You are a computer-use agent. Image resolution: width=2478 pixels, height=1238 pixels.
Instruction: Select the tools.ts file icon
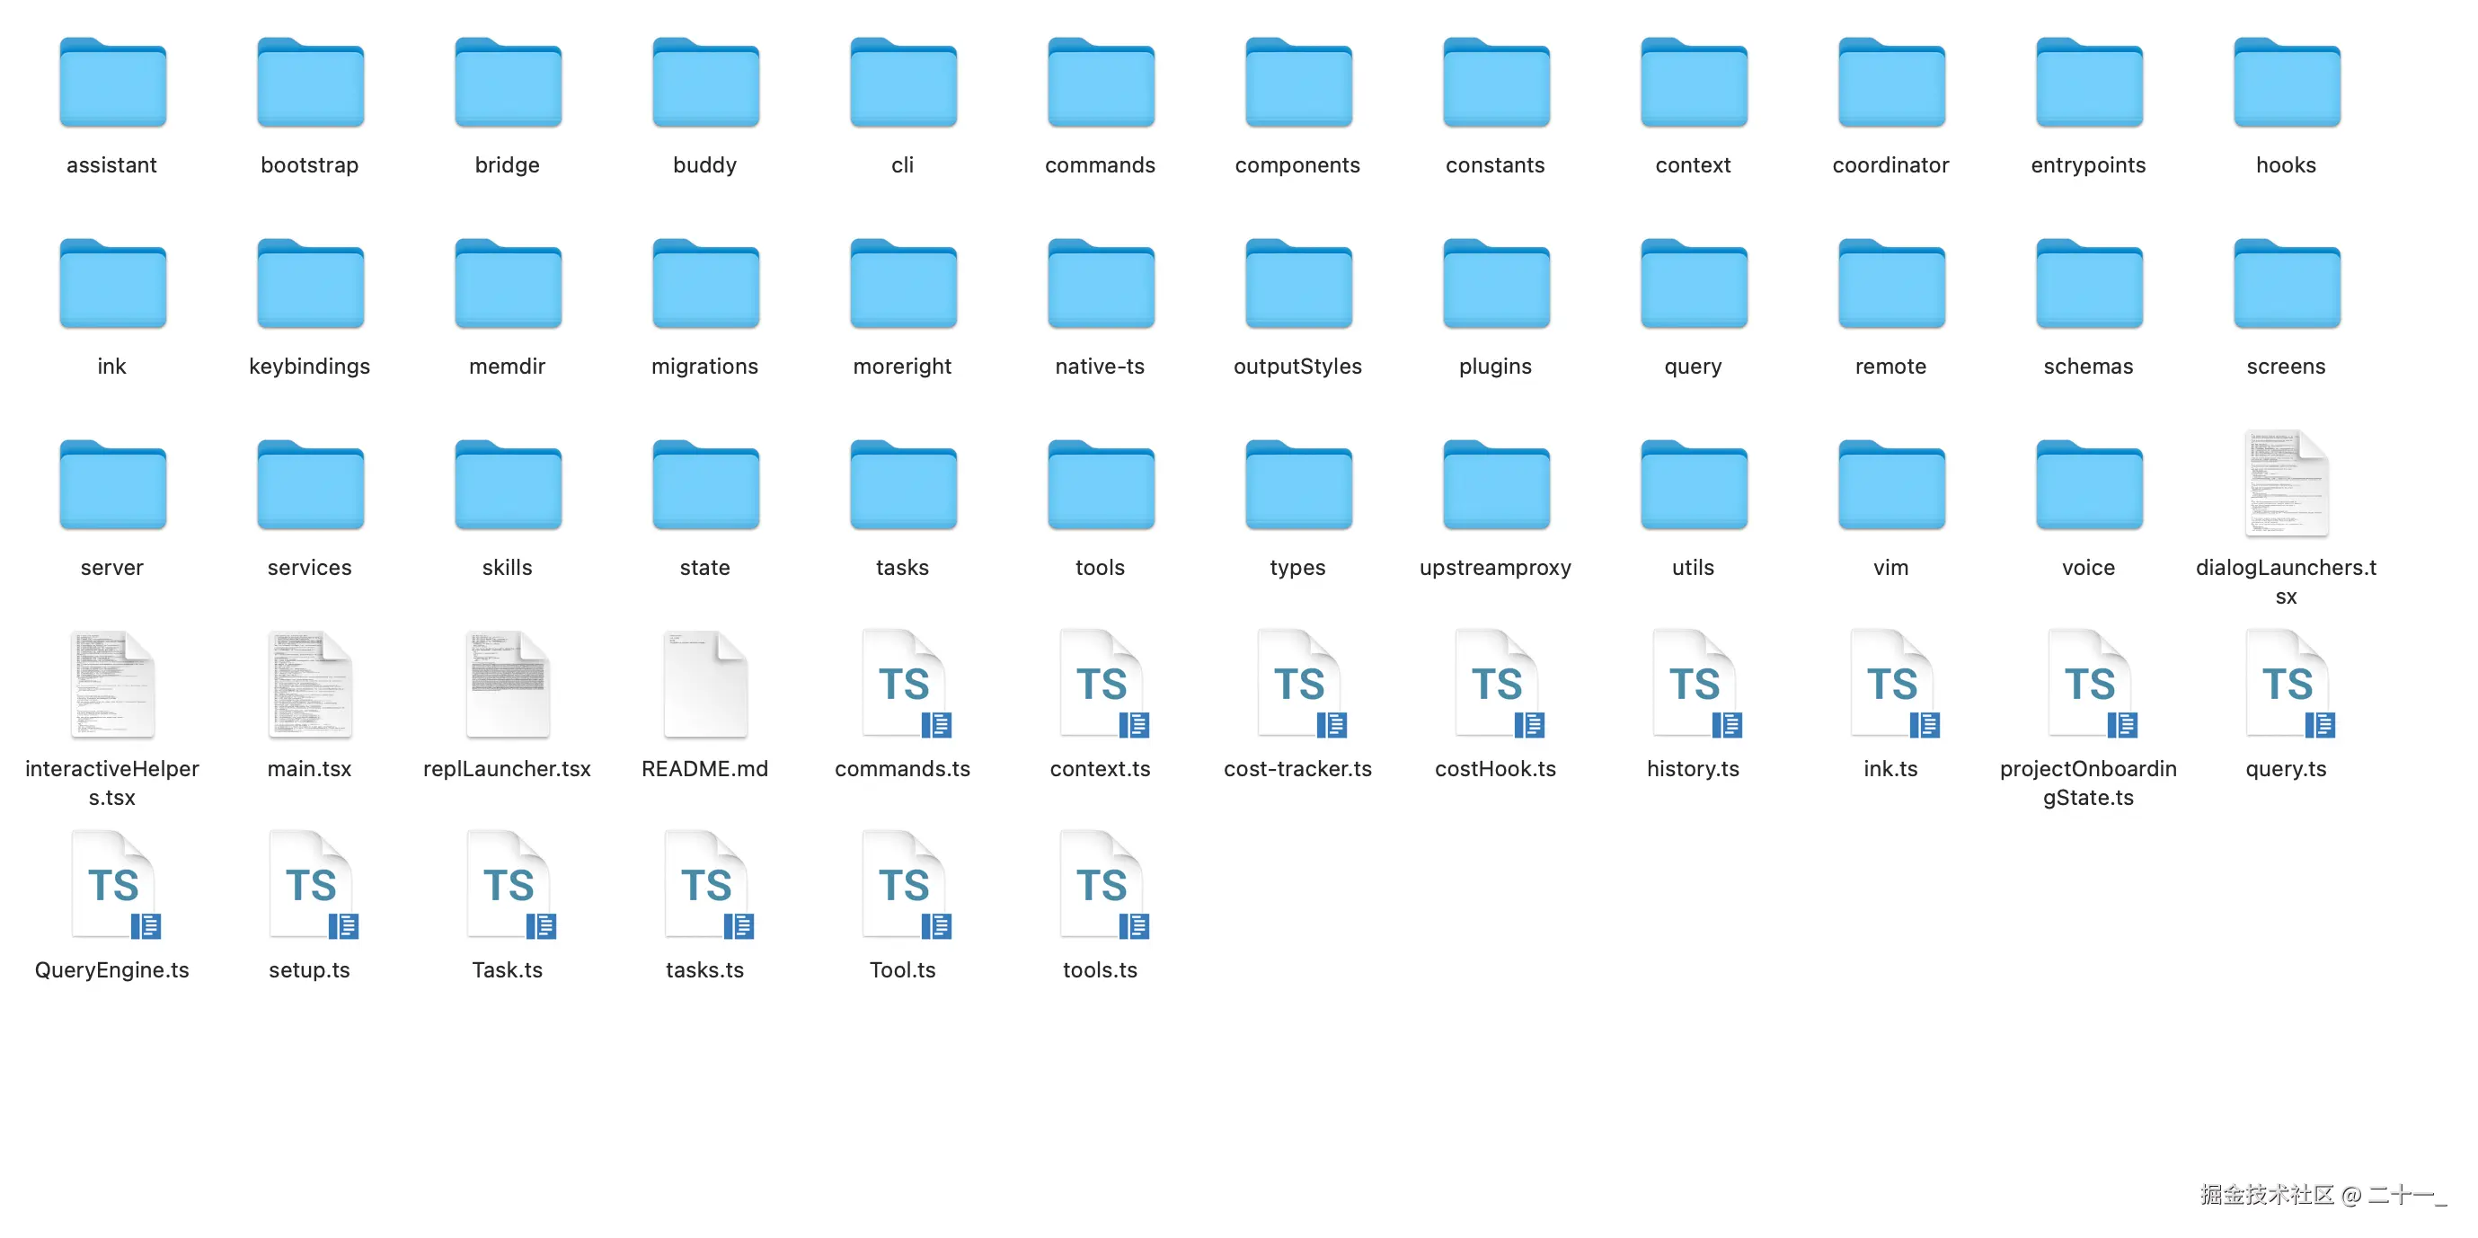[1101, 886]
